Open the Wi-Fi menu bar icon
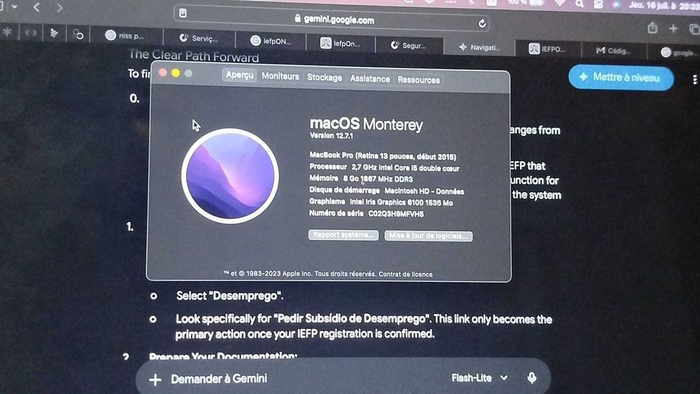The height and width of the screenshot is (394, 700). (x=560, y=3)
